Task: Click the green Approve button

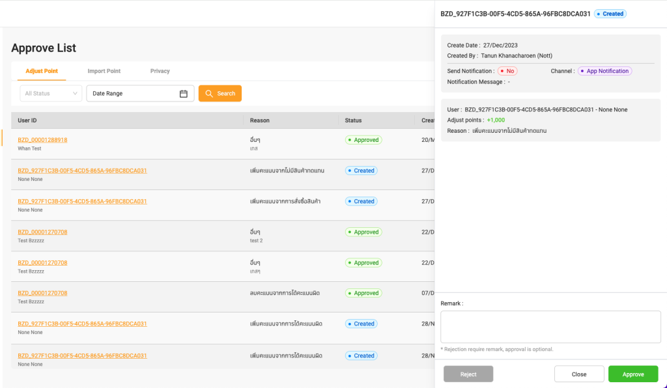Action: (632, 374)
